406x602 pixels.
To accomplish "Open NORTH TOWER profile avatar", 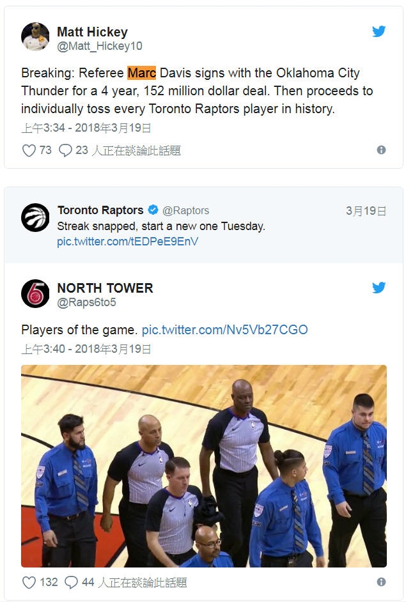I will coord(35,293).
